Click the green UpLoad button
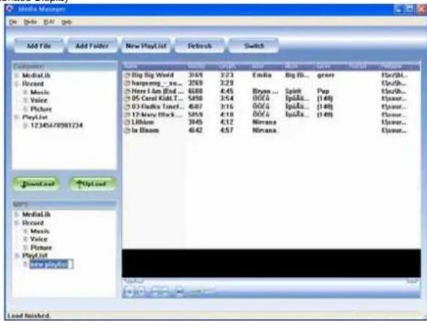 click(x=93, y=184)
